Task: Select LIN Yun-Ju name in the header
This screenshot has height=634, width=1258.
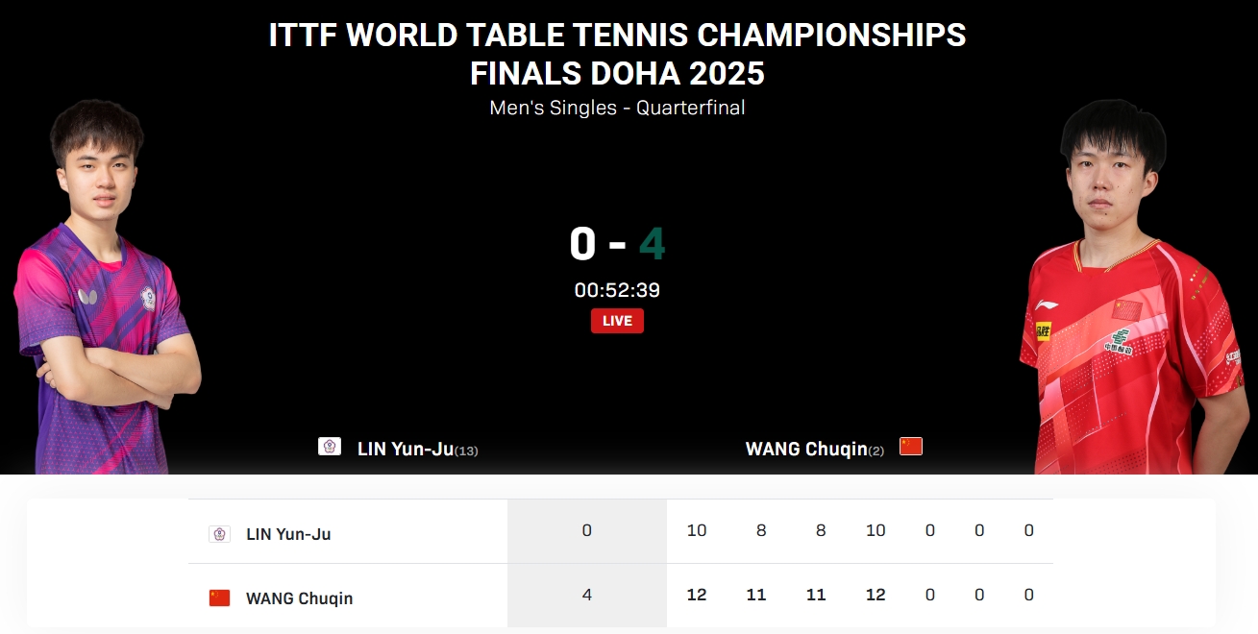Action: point(405,449)
